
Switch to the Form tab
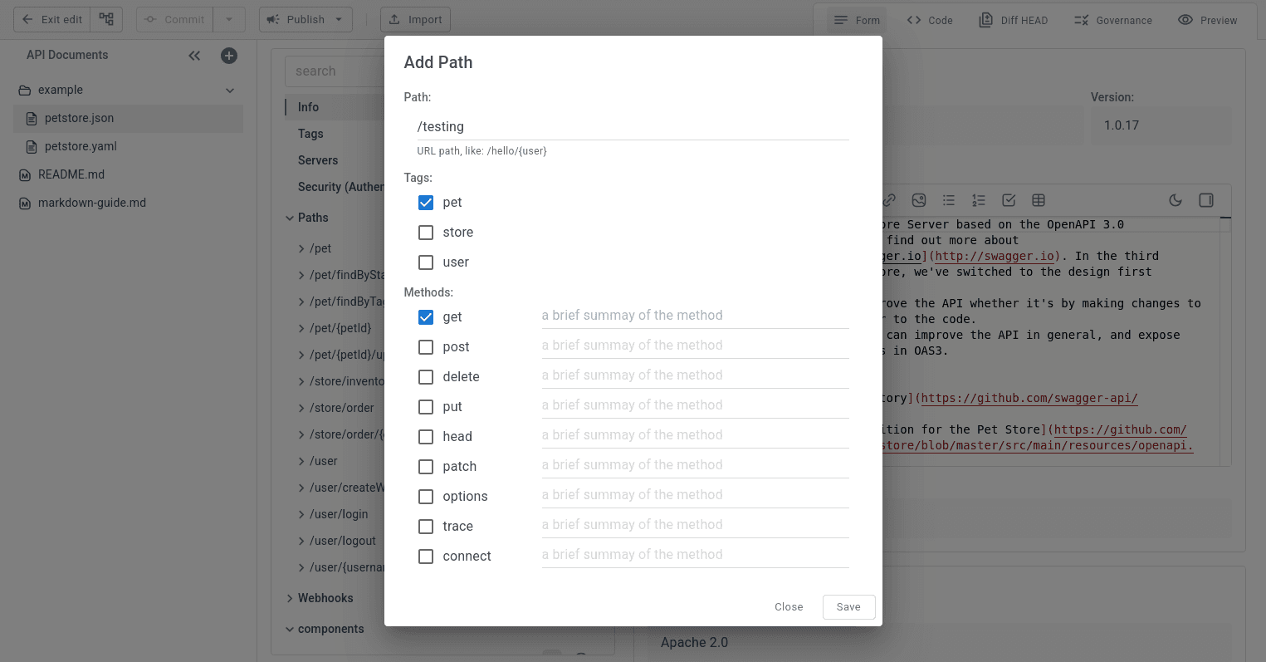pyautogui.click(x=857, y=20)
